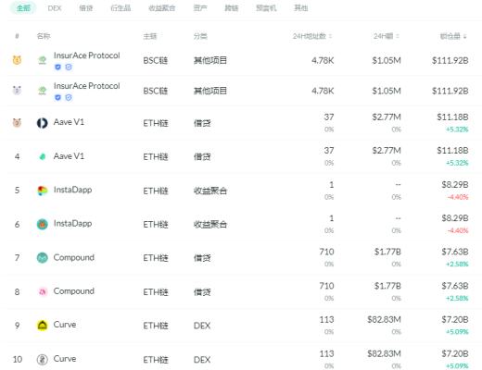Click the filled shield badge in gold medal row

(x=57, y=67)
